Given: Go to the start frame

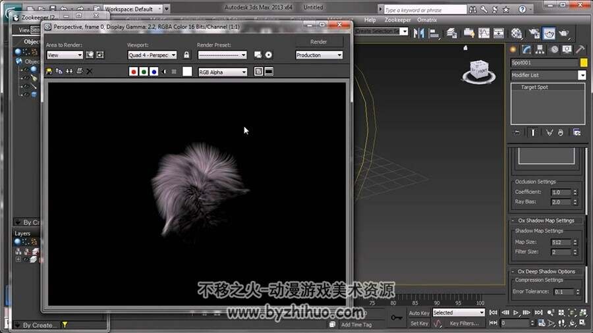Looking at the screenshot, I should click(x=493, y=313).
